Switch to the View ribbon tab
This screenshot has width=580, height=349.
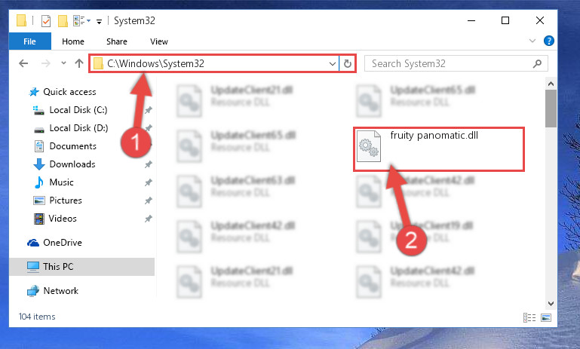click(159, 41)
